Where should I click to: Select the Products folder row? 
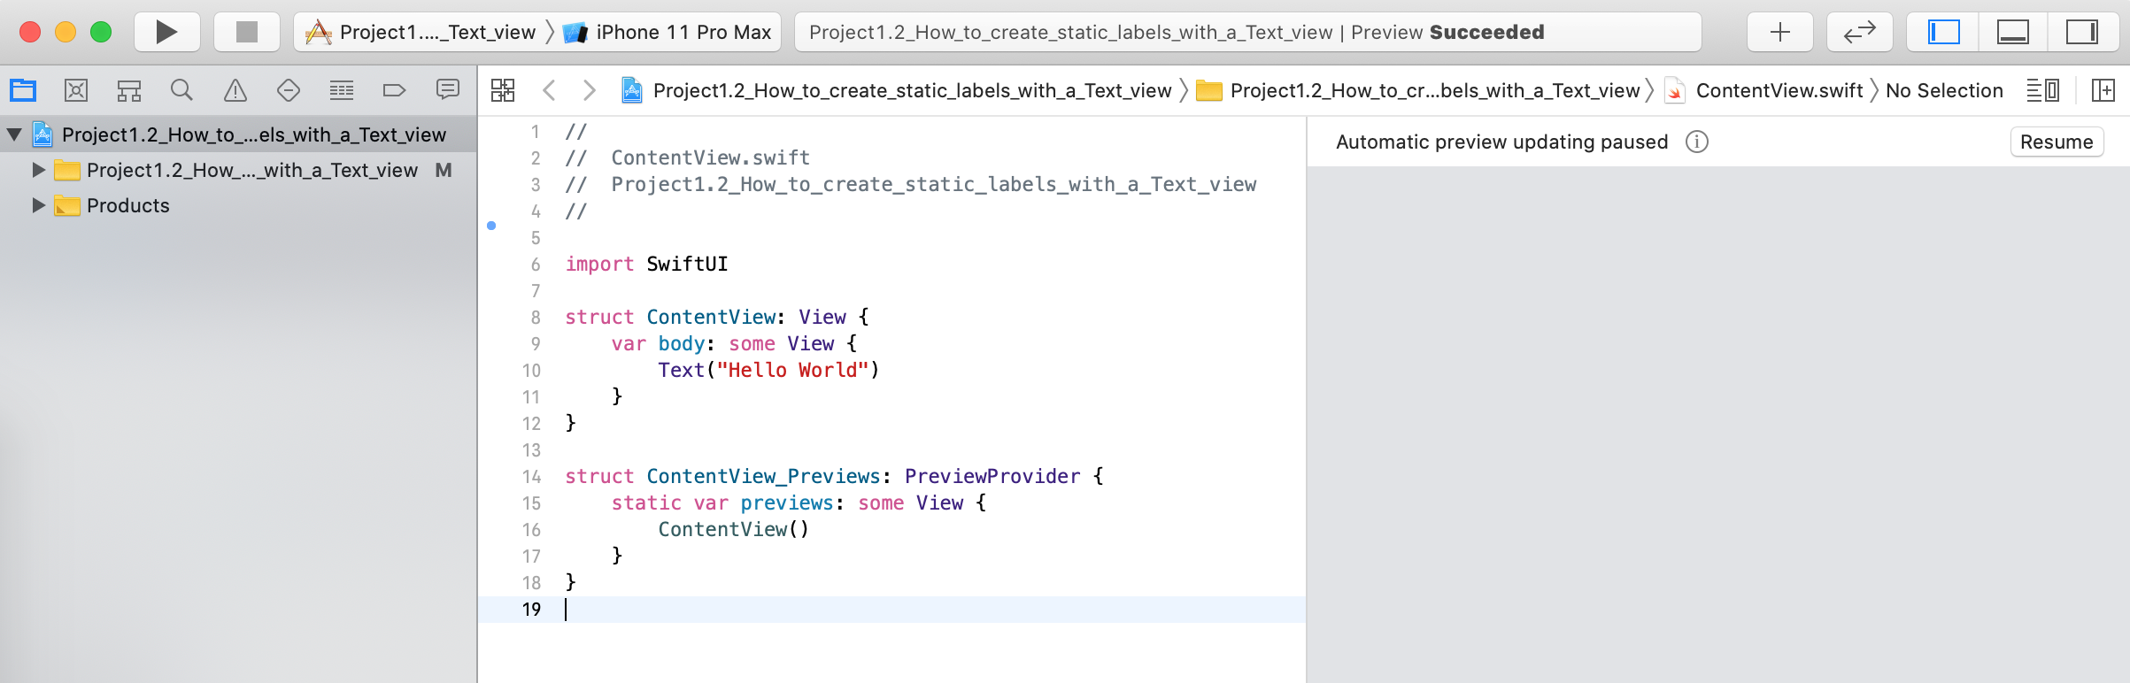(x=239, y=205)
